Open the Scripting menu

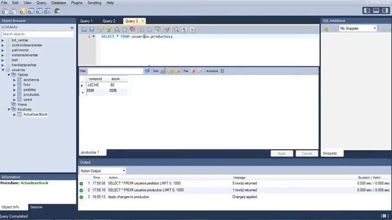94,2
